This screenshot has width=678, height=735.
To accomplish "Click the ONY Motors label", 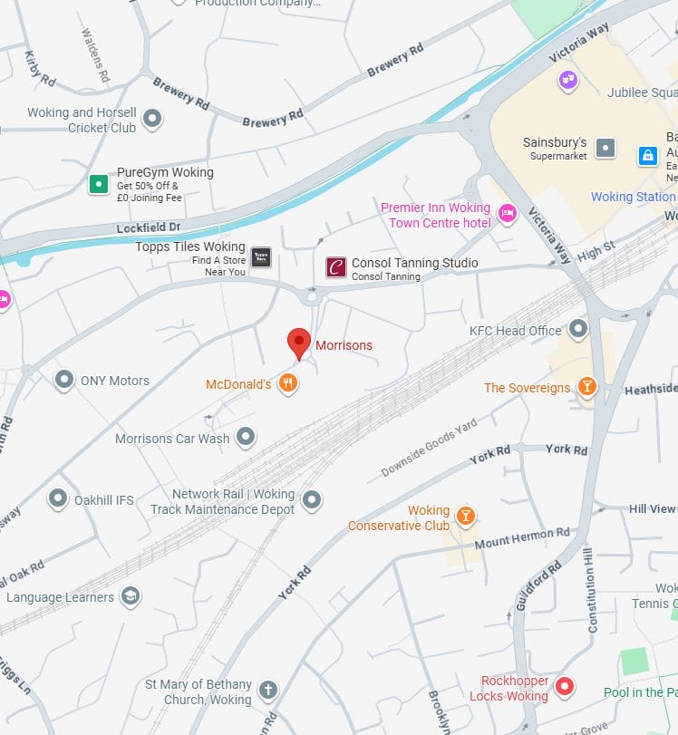I will click(115, 381).
